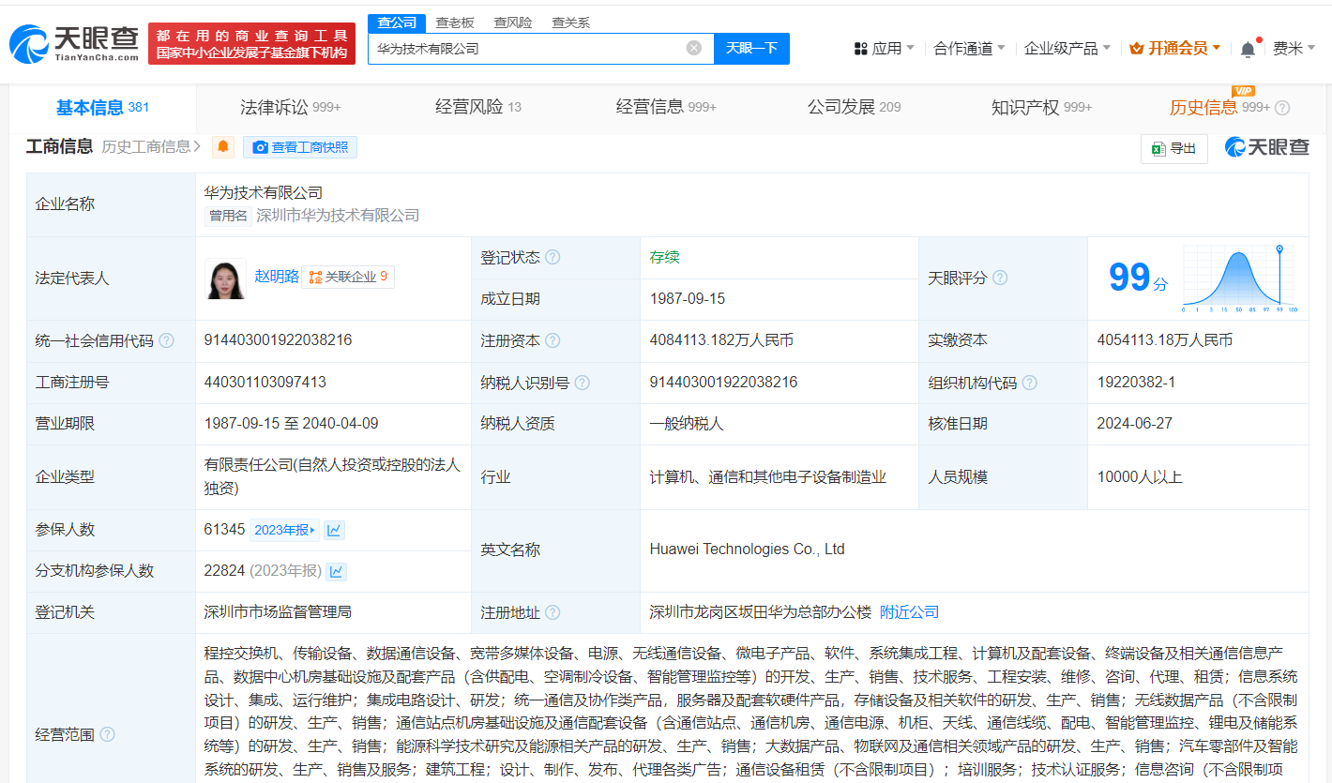1332x783 pixels.
Task: Open chart icon beside 分支机构参保人数
Action: pyautogui.click(x=336, y=571)
